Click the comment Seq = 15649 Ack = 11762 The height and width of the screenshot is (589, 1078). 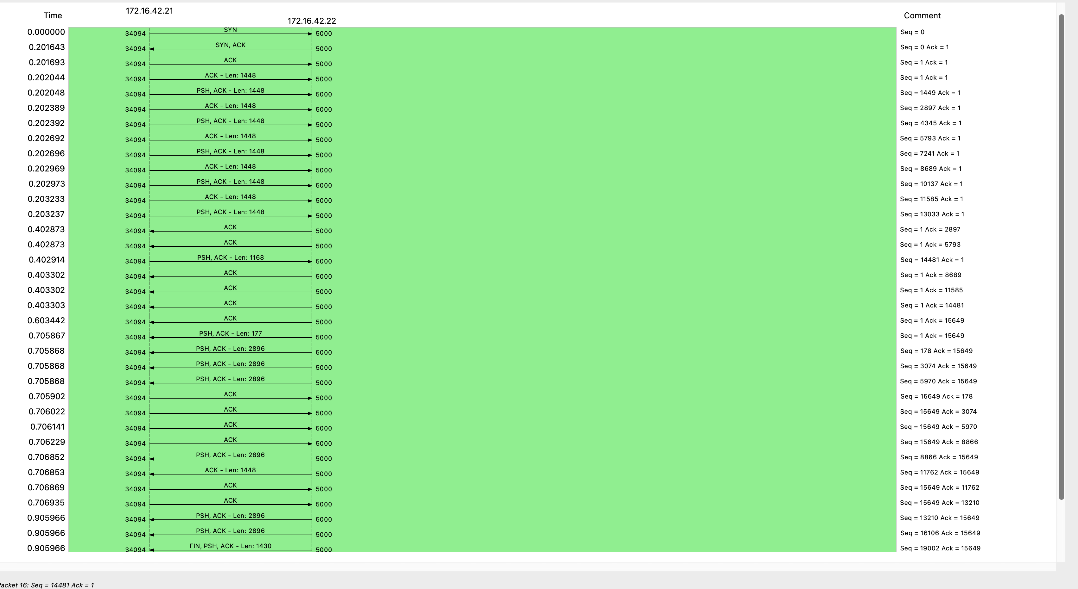click(940, 488)
